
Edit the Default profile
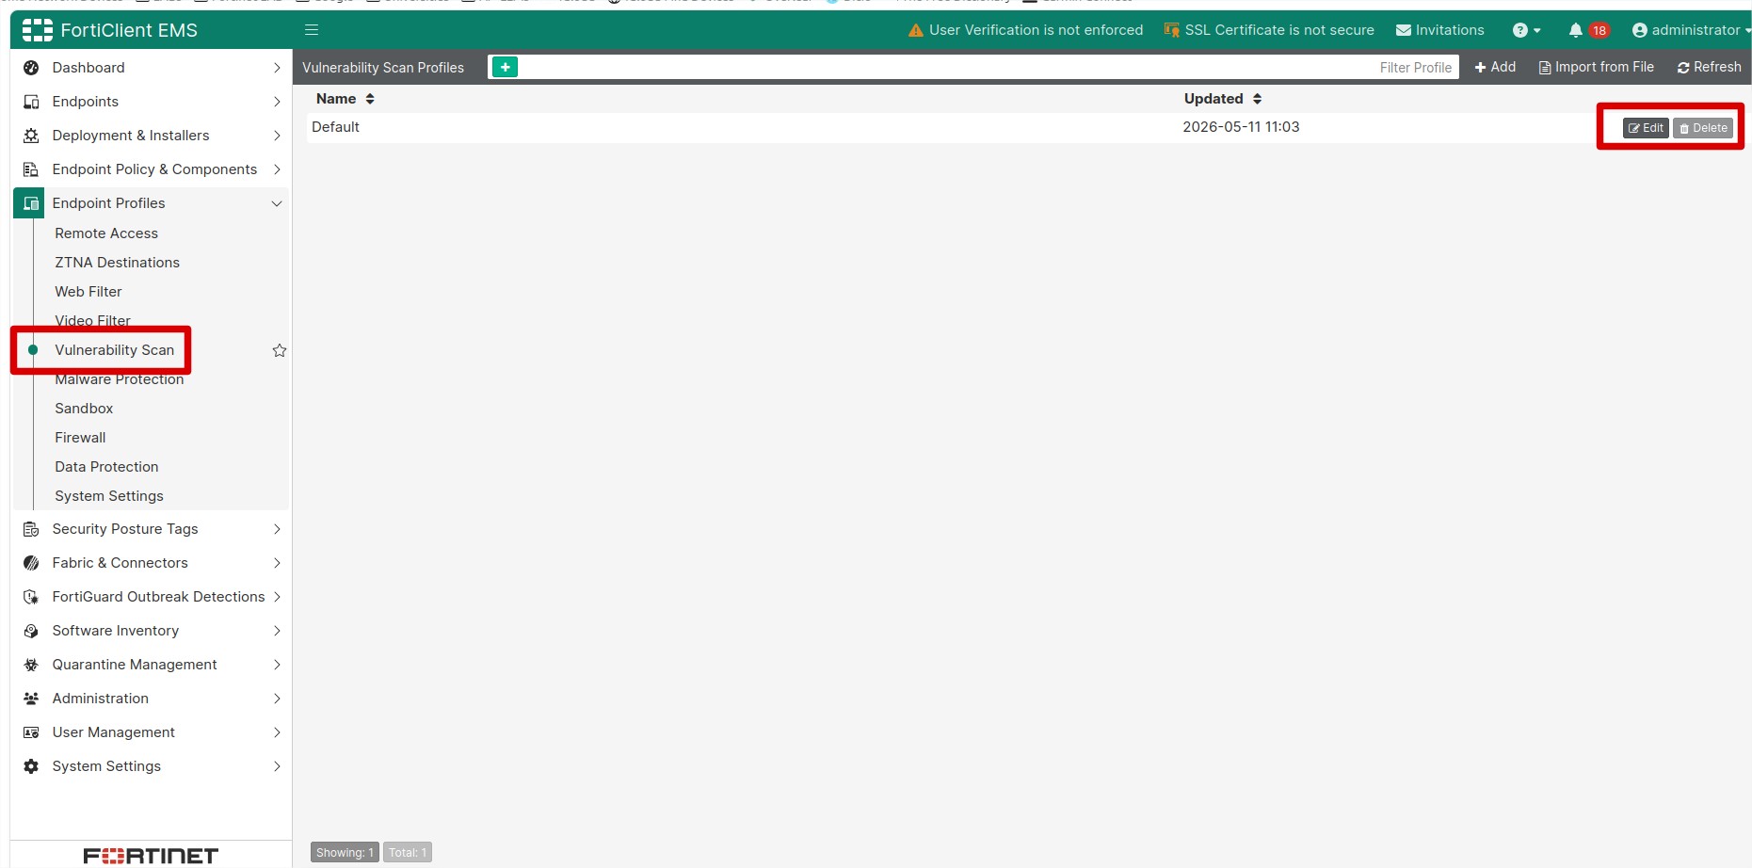tap(1646, 128)
